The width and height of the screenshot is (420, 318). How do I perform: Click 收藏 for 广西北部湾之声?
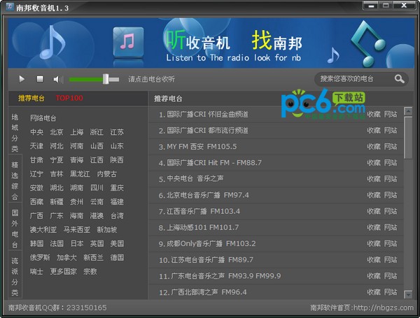pyautogui.click(x=374, y=291)
